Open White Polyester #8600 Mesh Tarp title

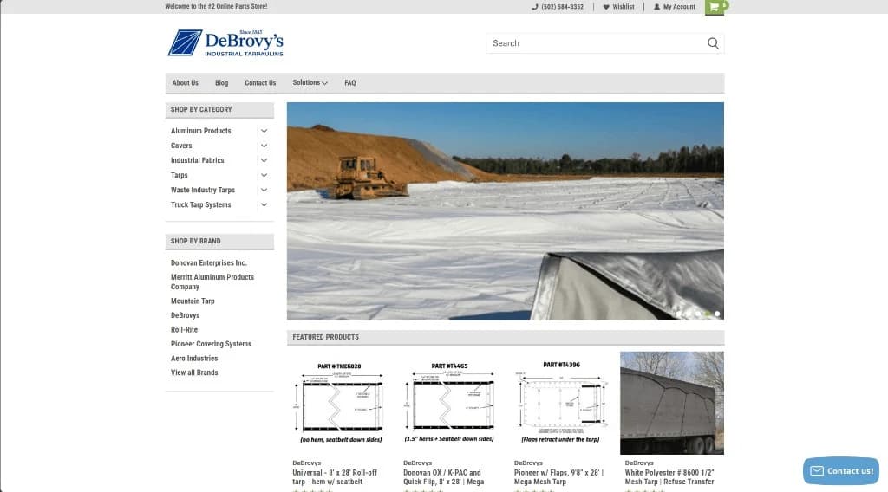[x=669, y=477]
